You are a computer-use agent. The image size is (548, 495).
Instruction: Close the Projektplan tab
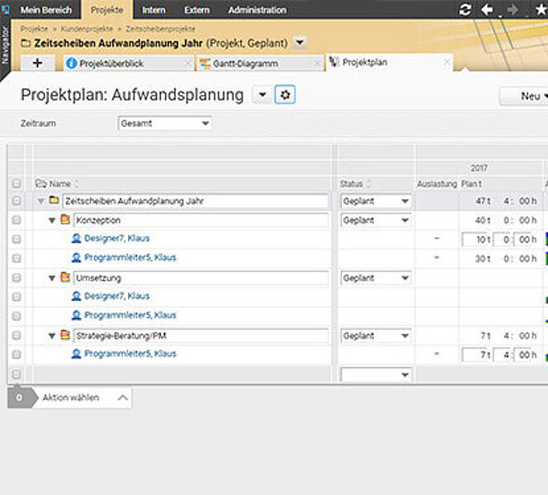click(446, 62)
